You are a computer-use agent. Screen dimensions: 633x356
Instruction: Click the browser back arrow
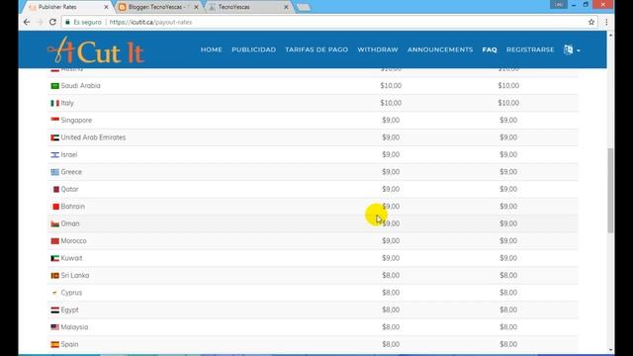(27, 22)
